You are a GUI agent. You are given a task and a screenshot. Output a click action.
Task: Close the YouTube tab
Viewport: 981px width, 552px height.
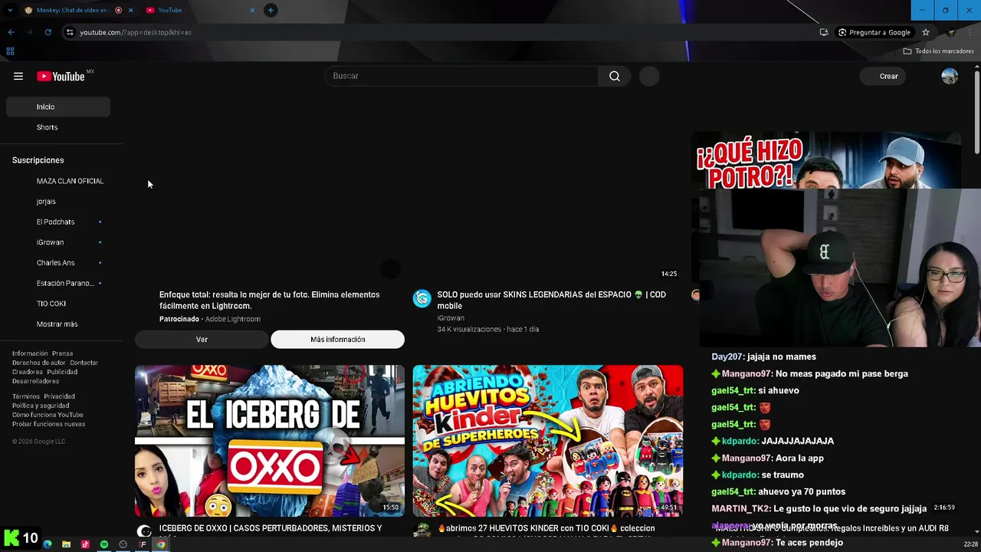point(252,10)
